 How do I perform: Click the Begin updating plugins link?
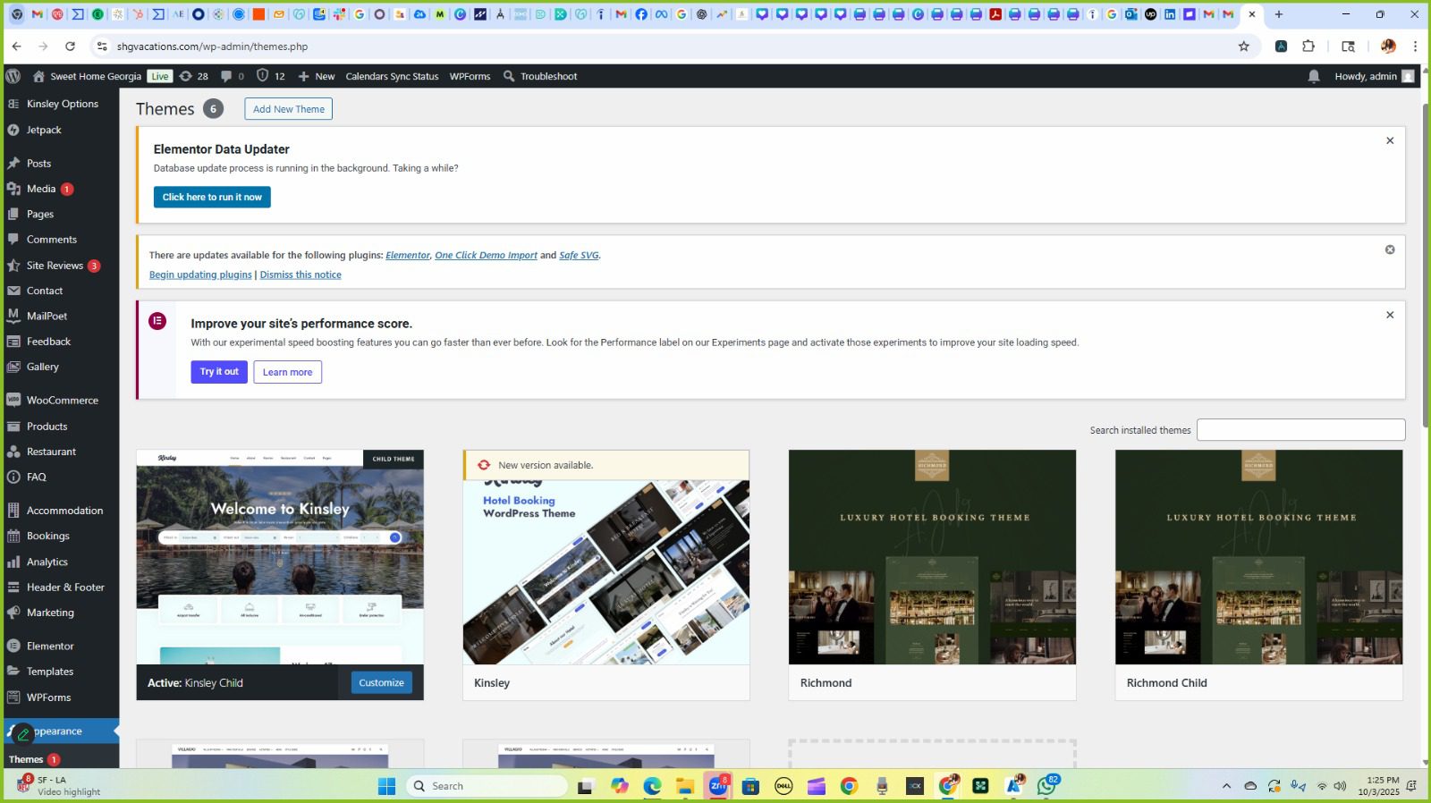pyautogui.click(x=200, y=275)
